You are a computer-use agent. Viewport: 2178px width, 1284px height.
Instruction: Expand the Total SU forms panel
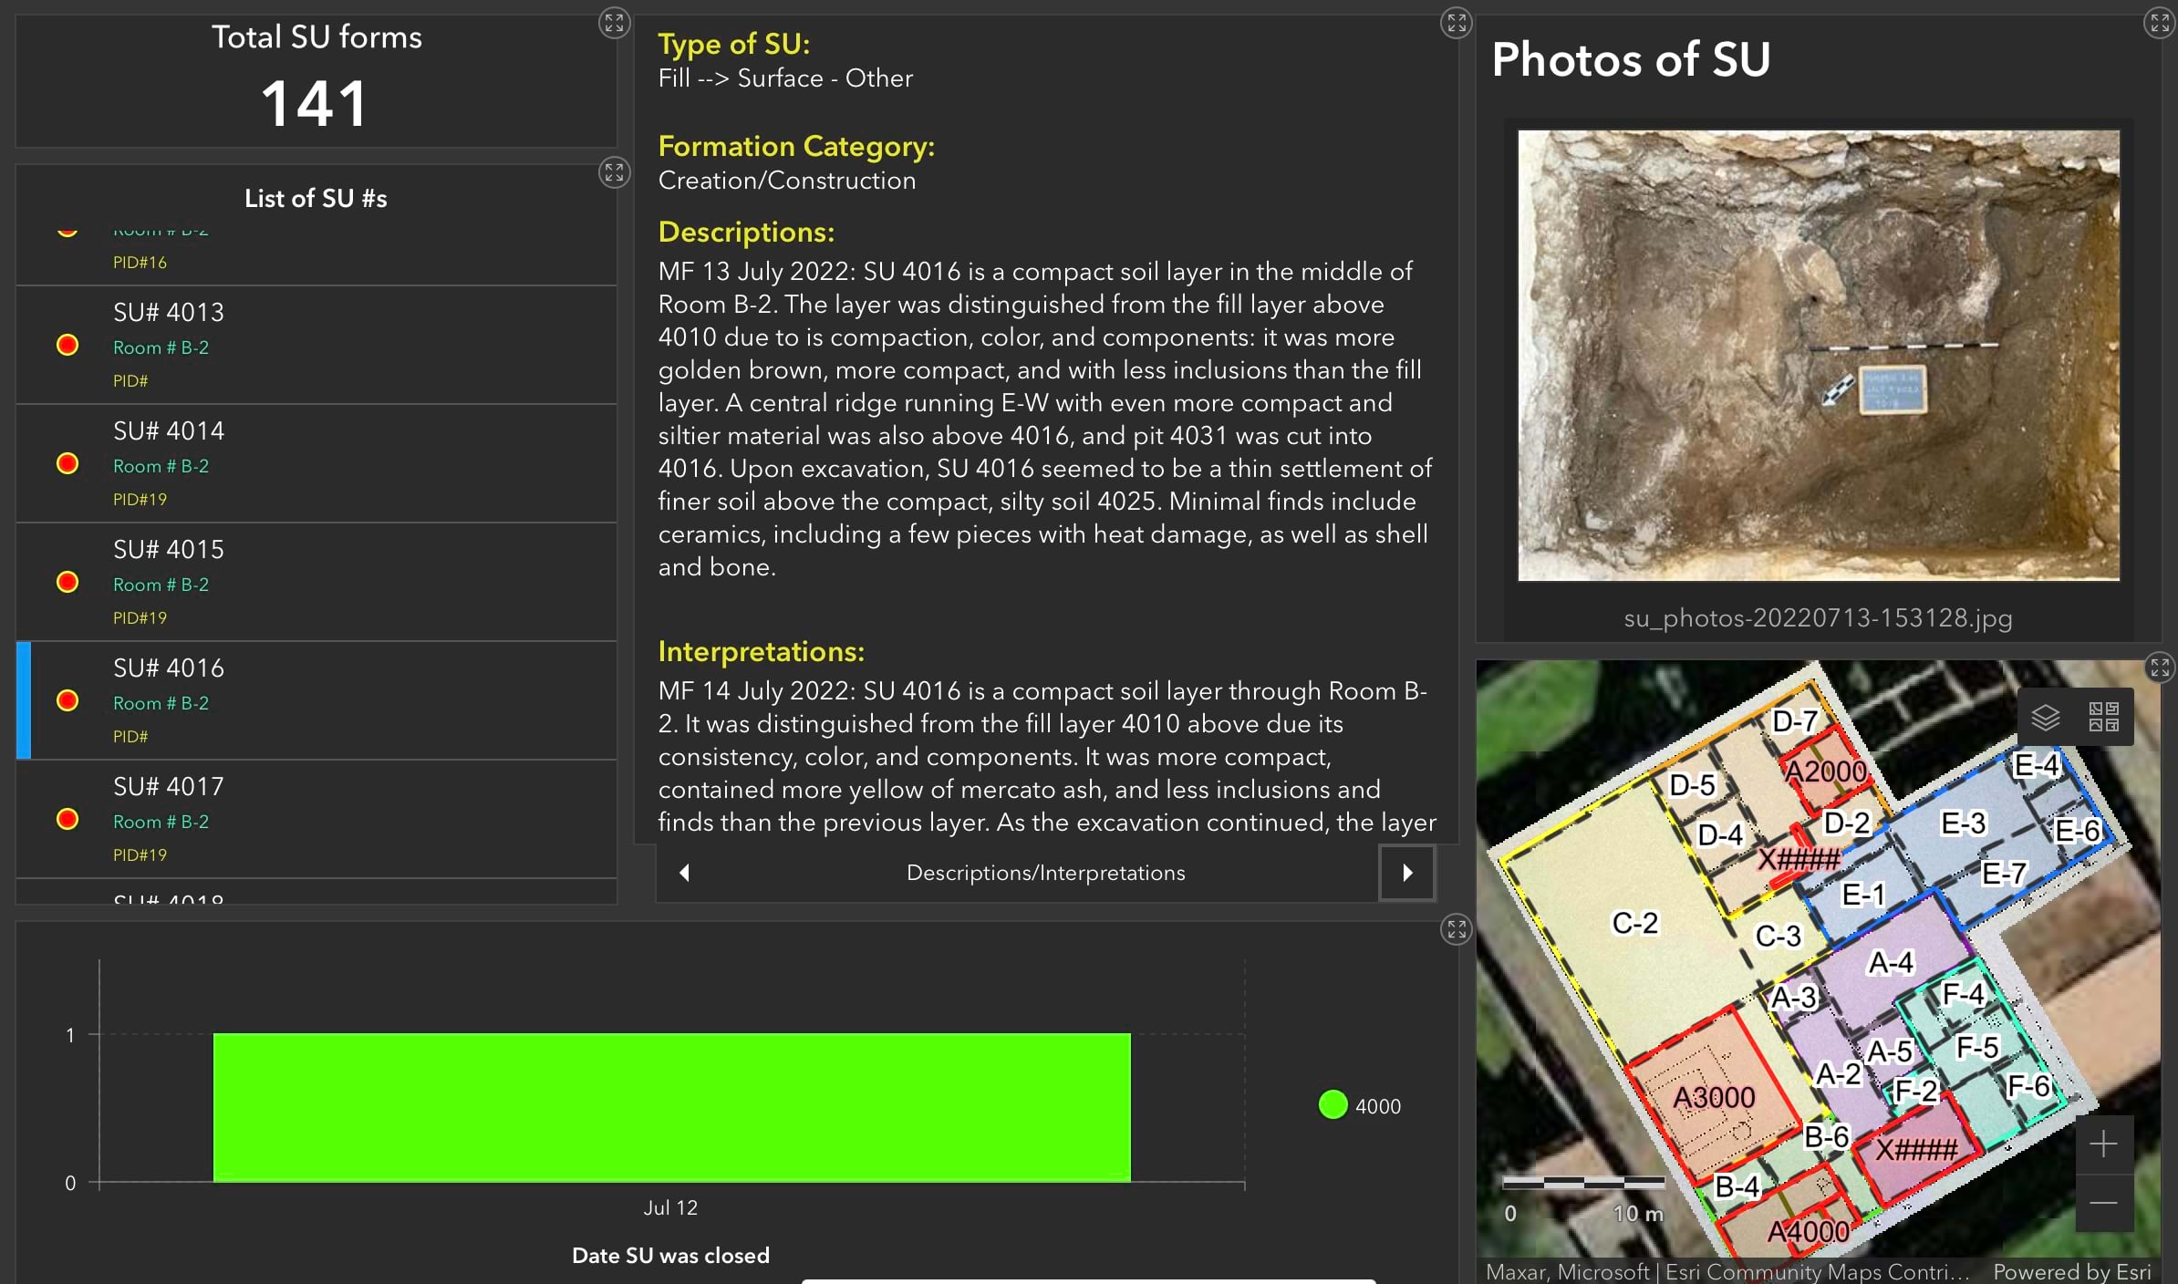pyautogui.click(x=614, y=23)
